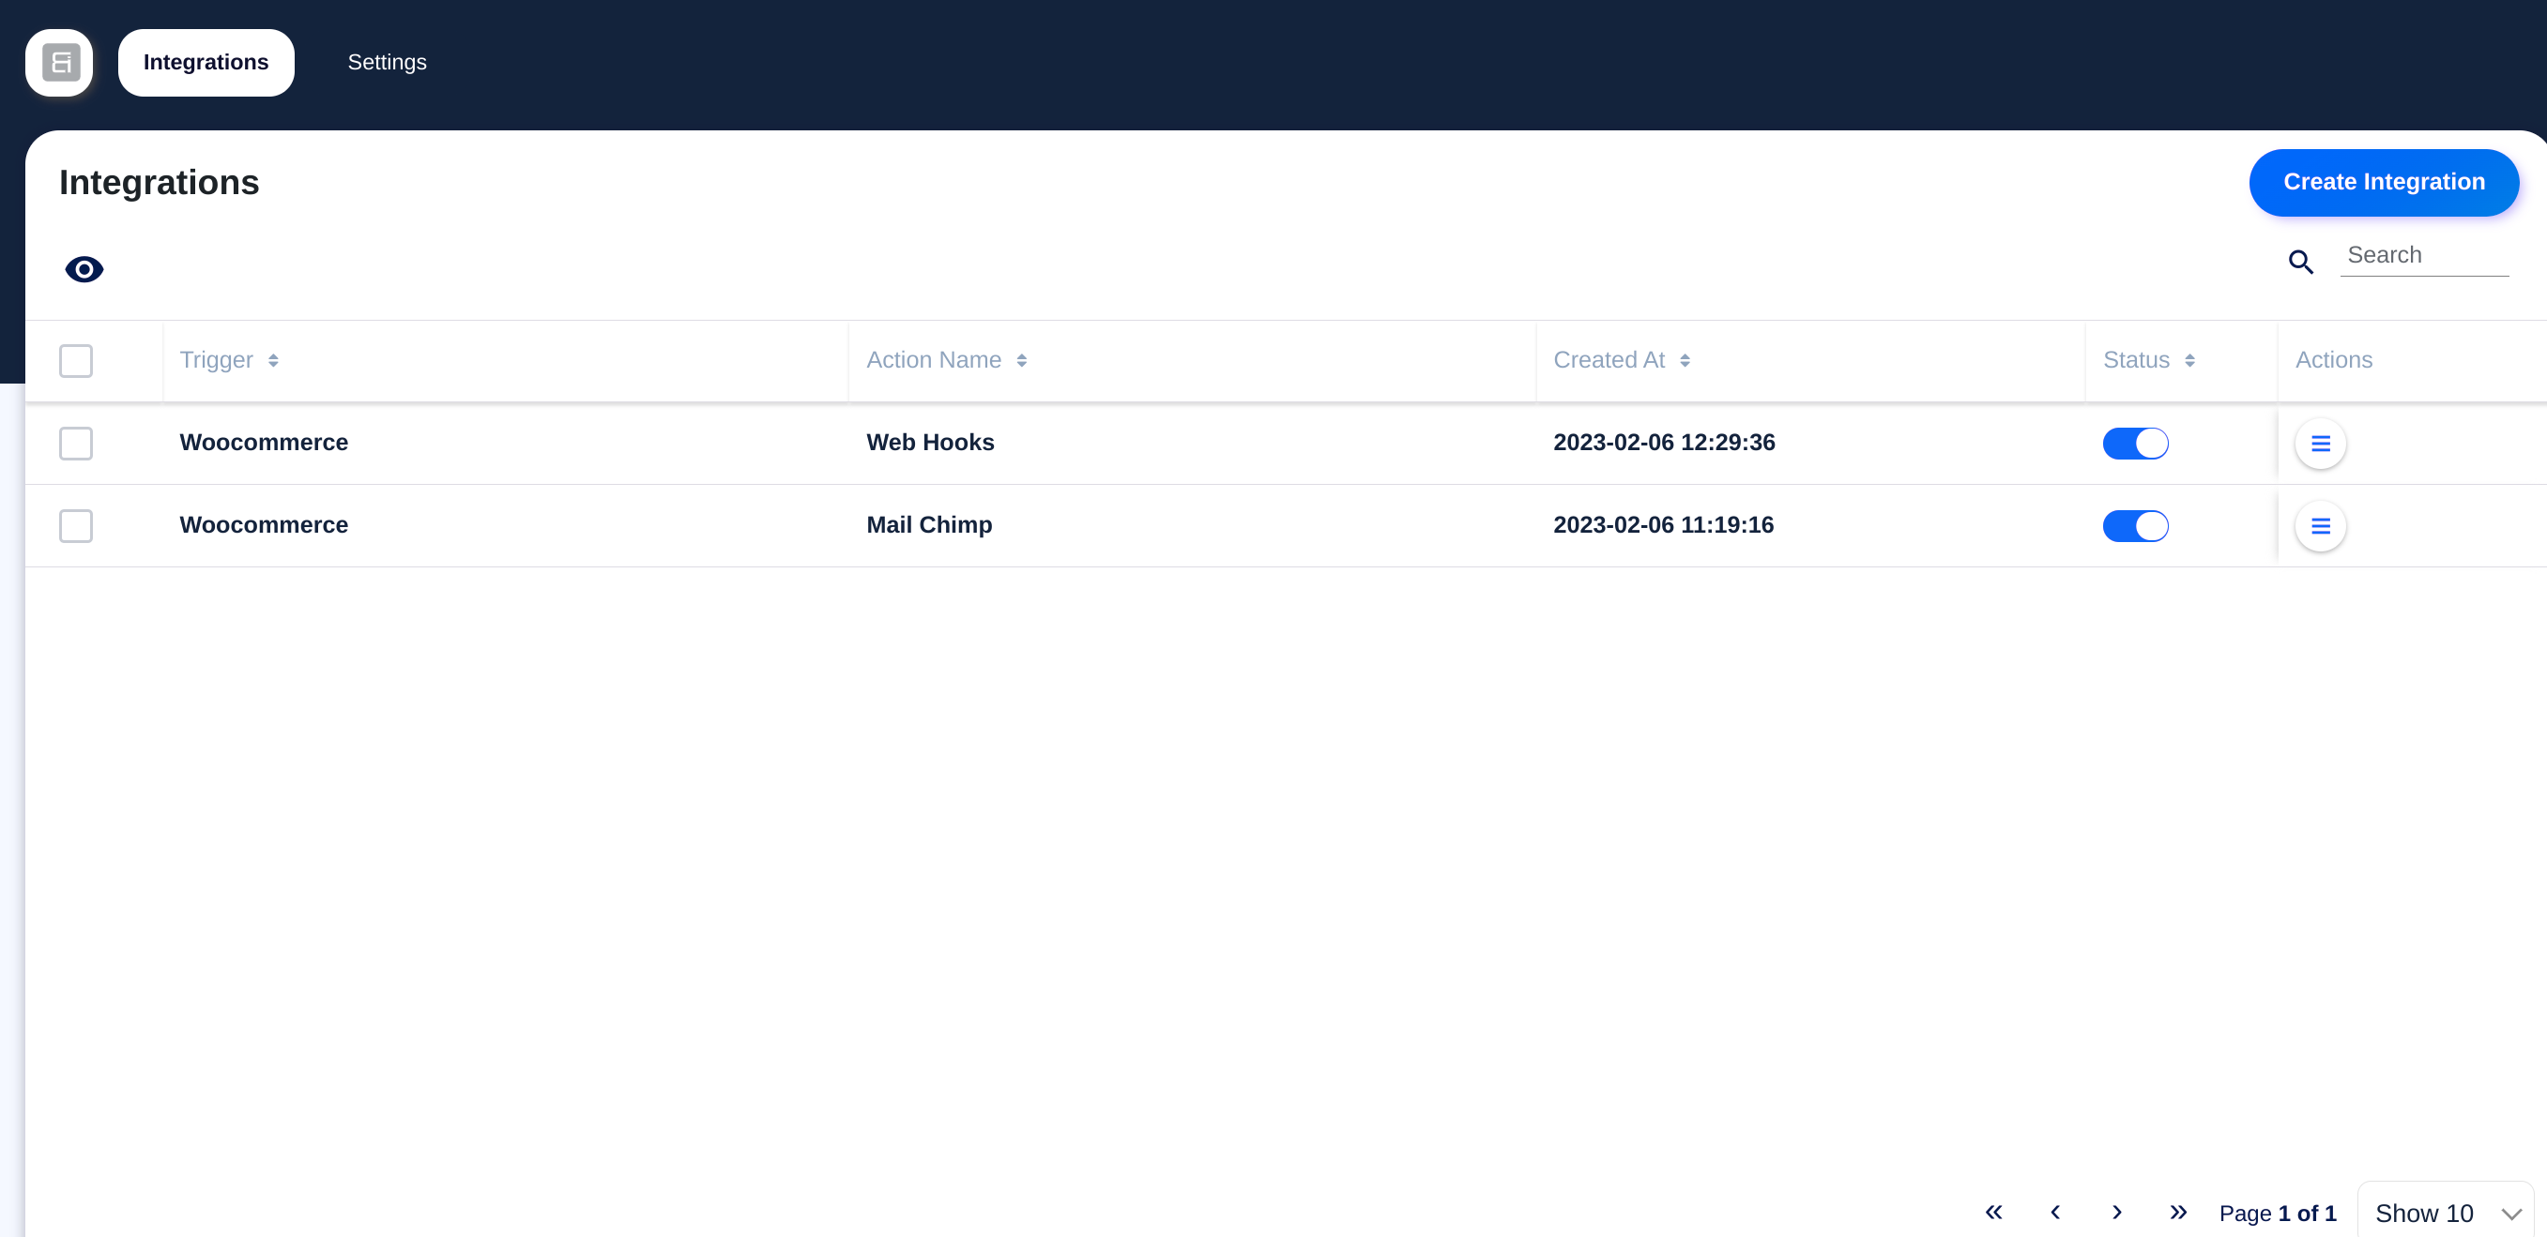Click Woocommerce trigger in Web Hooks row
The height and width of the screenshot is (1237, 2547).
tap(264, 443)
